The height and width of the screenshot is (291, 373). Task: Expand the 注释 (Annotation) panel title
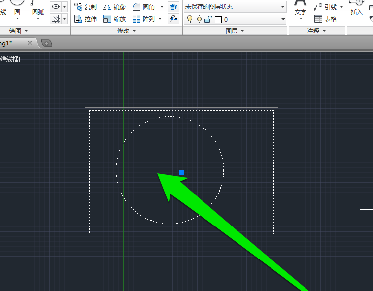[x=317, y=31]
